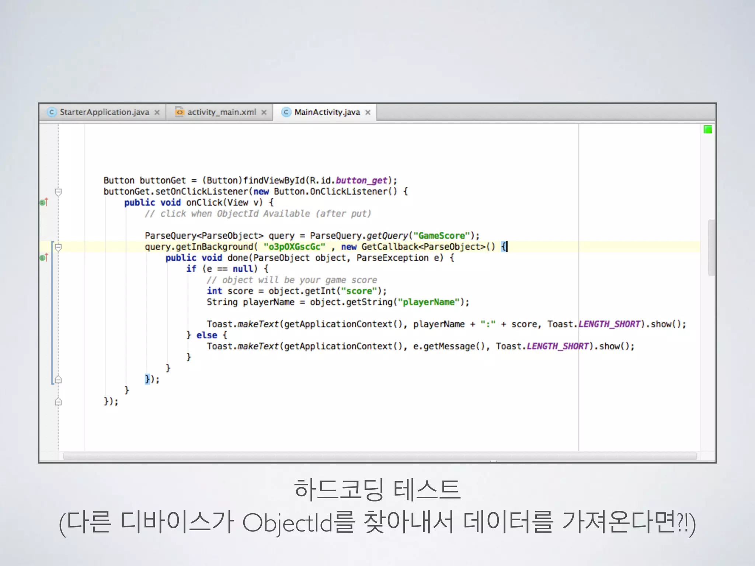This screenshot has height=566, width=755.
Task: Click the 'int score' declaration
Action: click(x=230, y=291)
